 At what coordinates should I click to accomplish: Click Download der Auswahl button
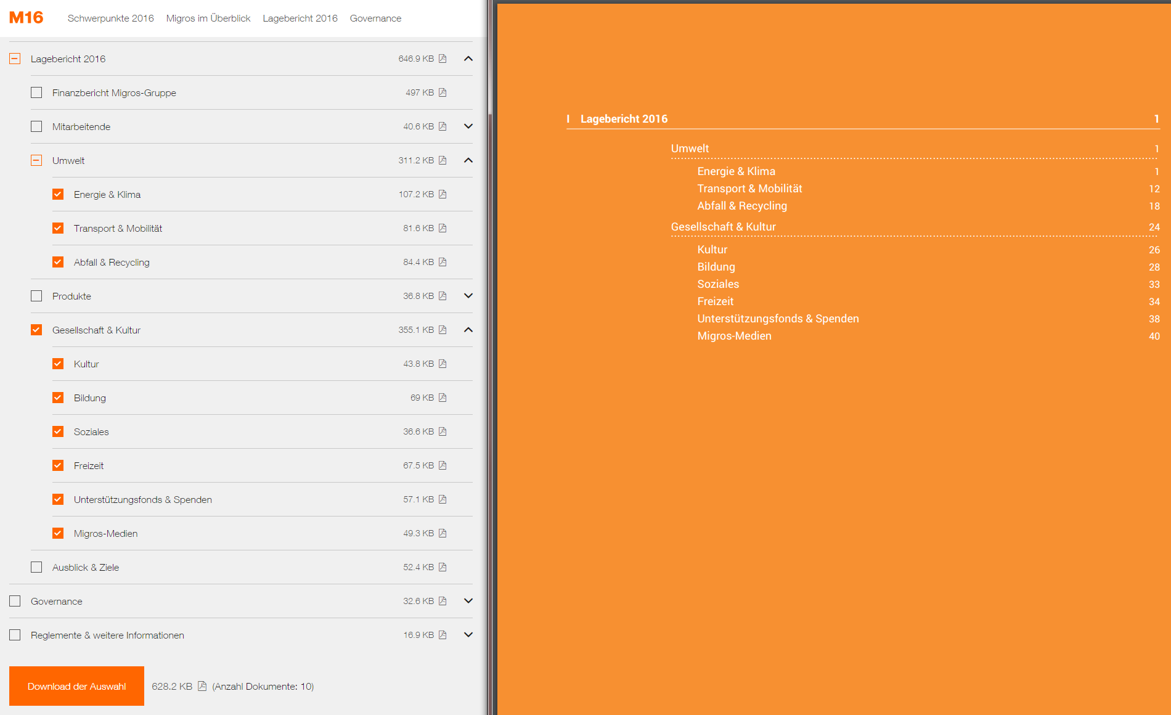76,686
